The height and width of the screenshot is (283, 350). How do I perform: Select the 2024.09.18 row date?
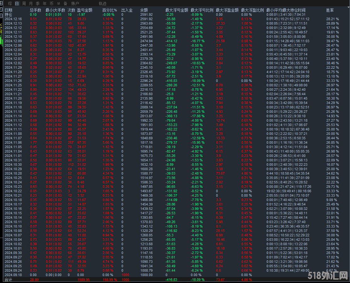click(x=13, y=275)
